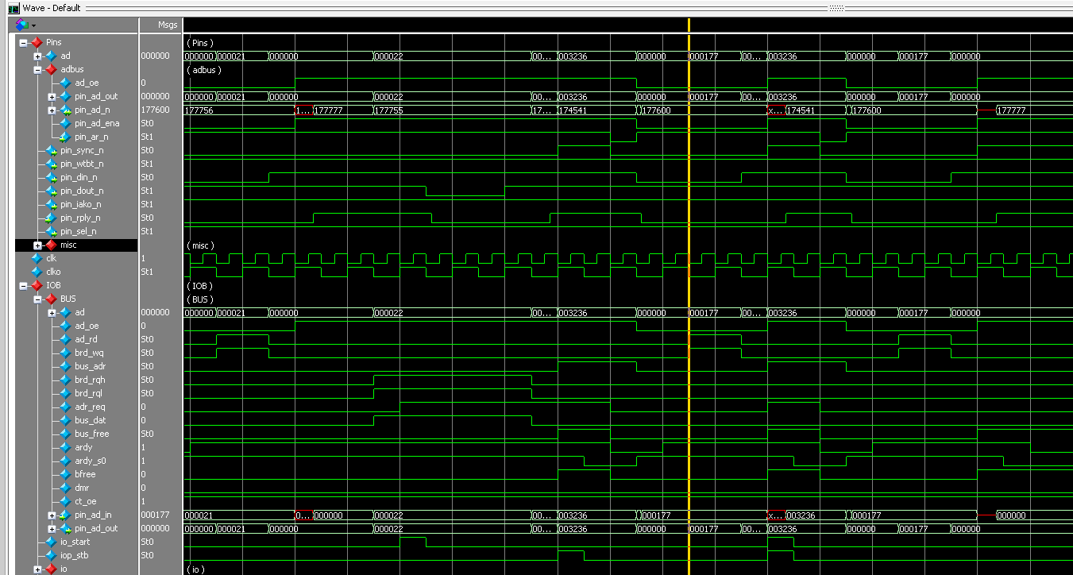Click the red diamond icon for Pins group

pyautogui.click(x=37, y=42)
